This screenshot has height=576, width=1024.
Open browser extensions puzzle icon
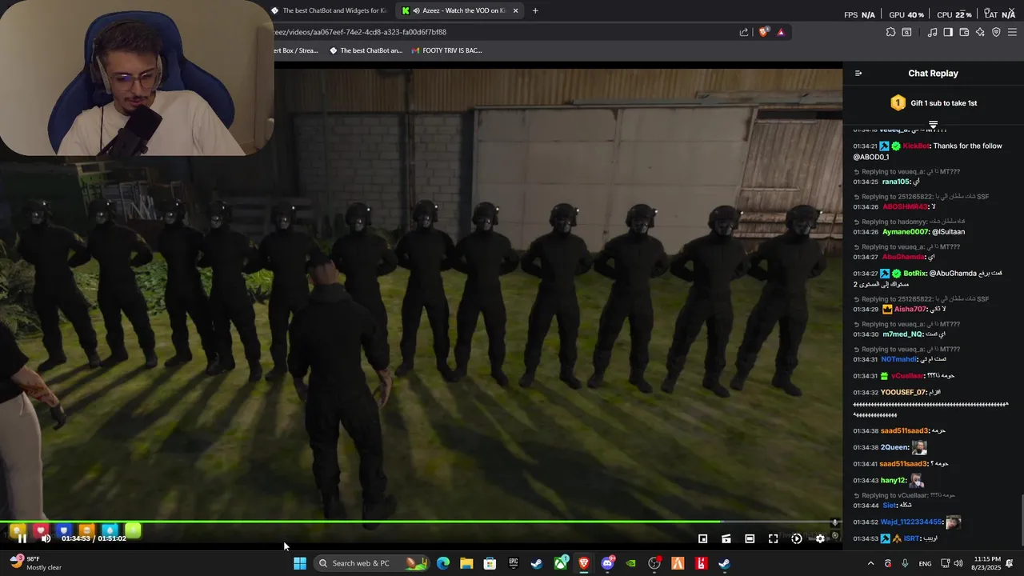pos(890,32)
